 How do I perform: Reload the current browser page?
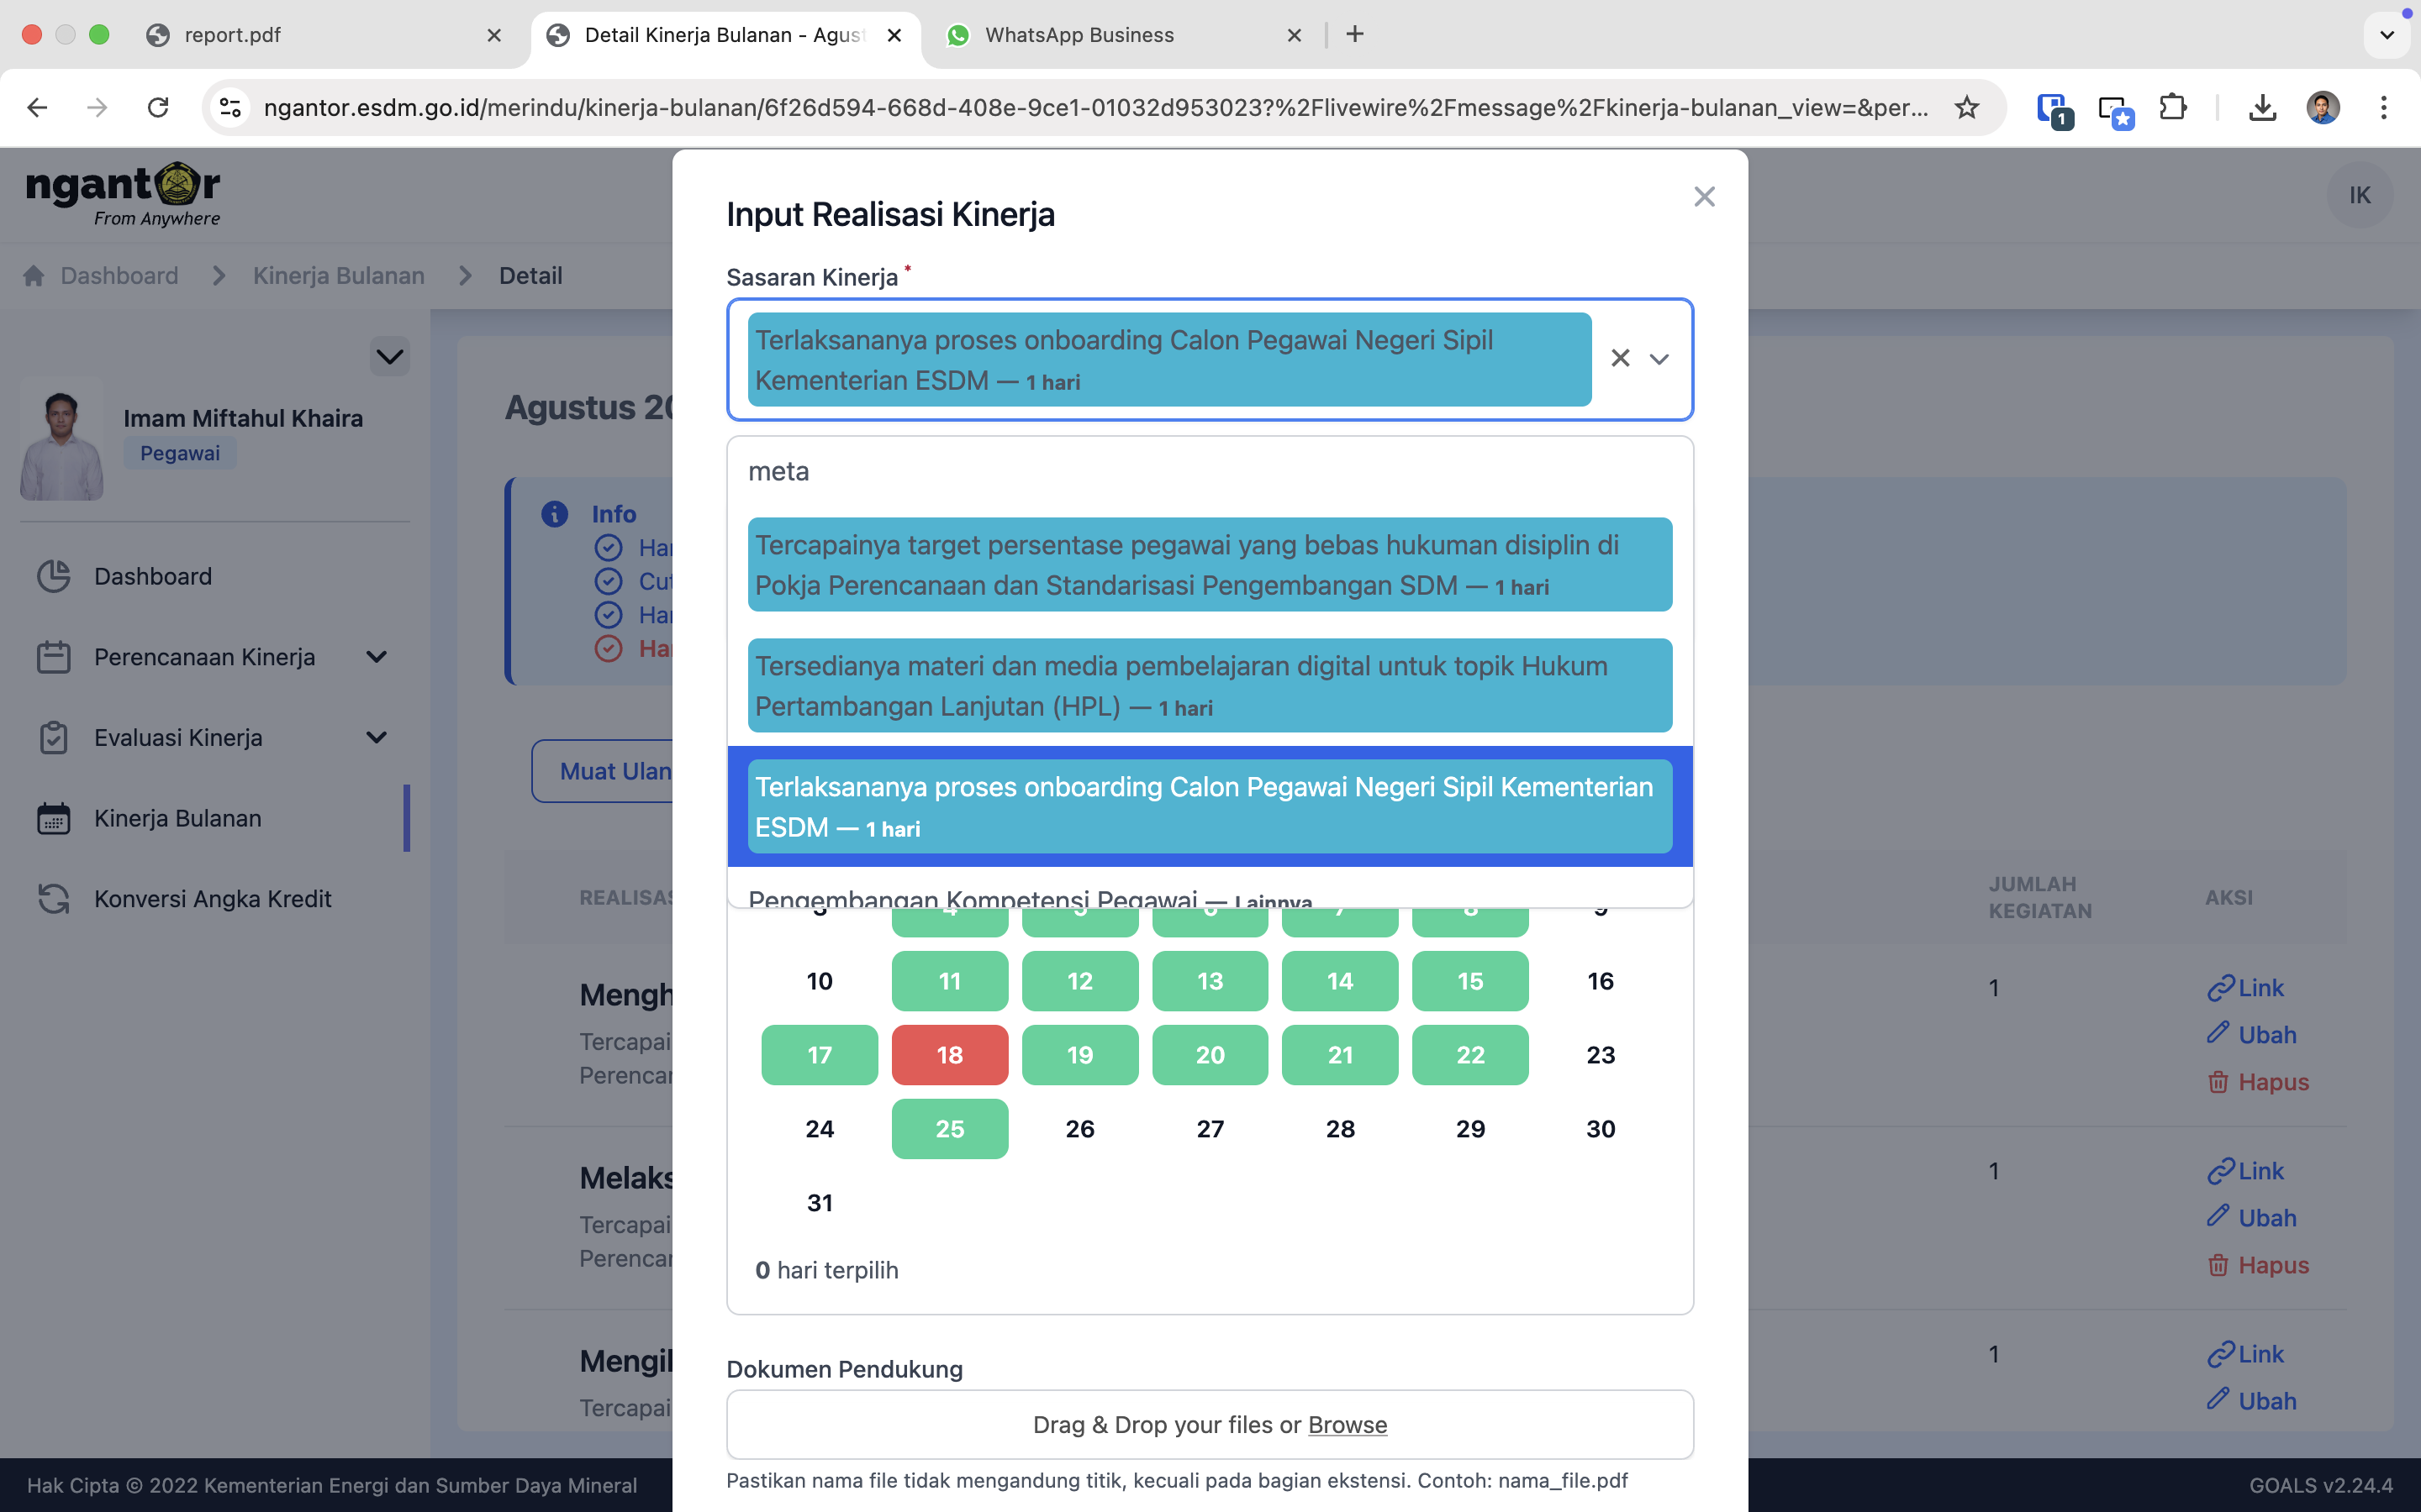click(158, 107)
